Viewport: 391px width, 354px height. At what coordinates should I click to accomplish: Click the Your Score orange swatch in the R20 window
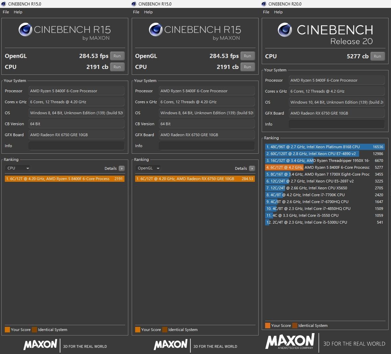(268, 325)
